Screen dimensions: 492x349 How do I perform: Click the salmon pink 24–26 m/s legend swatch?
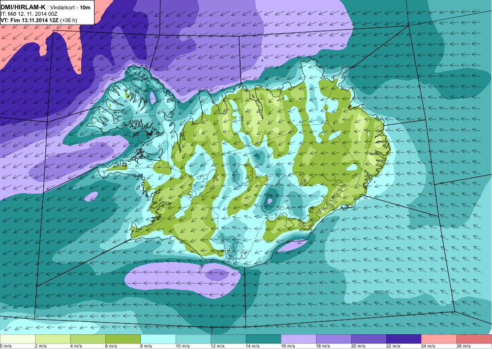pos(439,339)
